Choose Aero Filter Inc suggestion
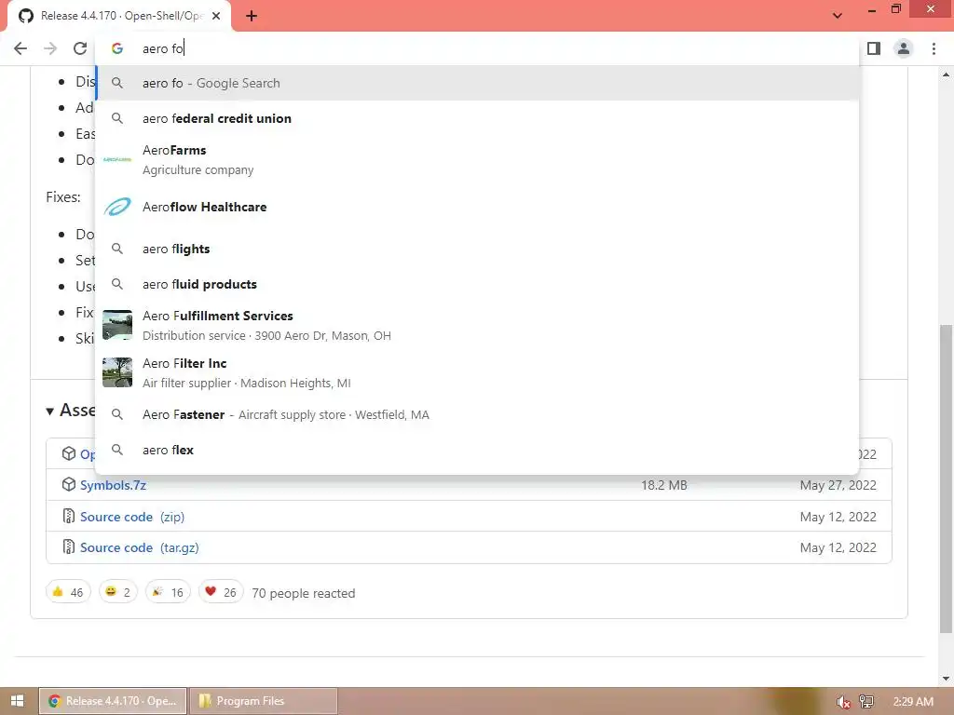 tap(477, 372)
